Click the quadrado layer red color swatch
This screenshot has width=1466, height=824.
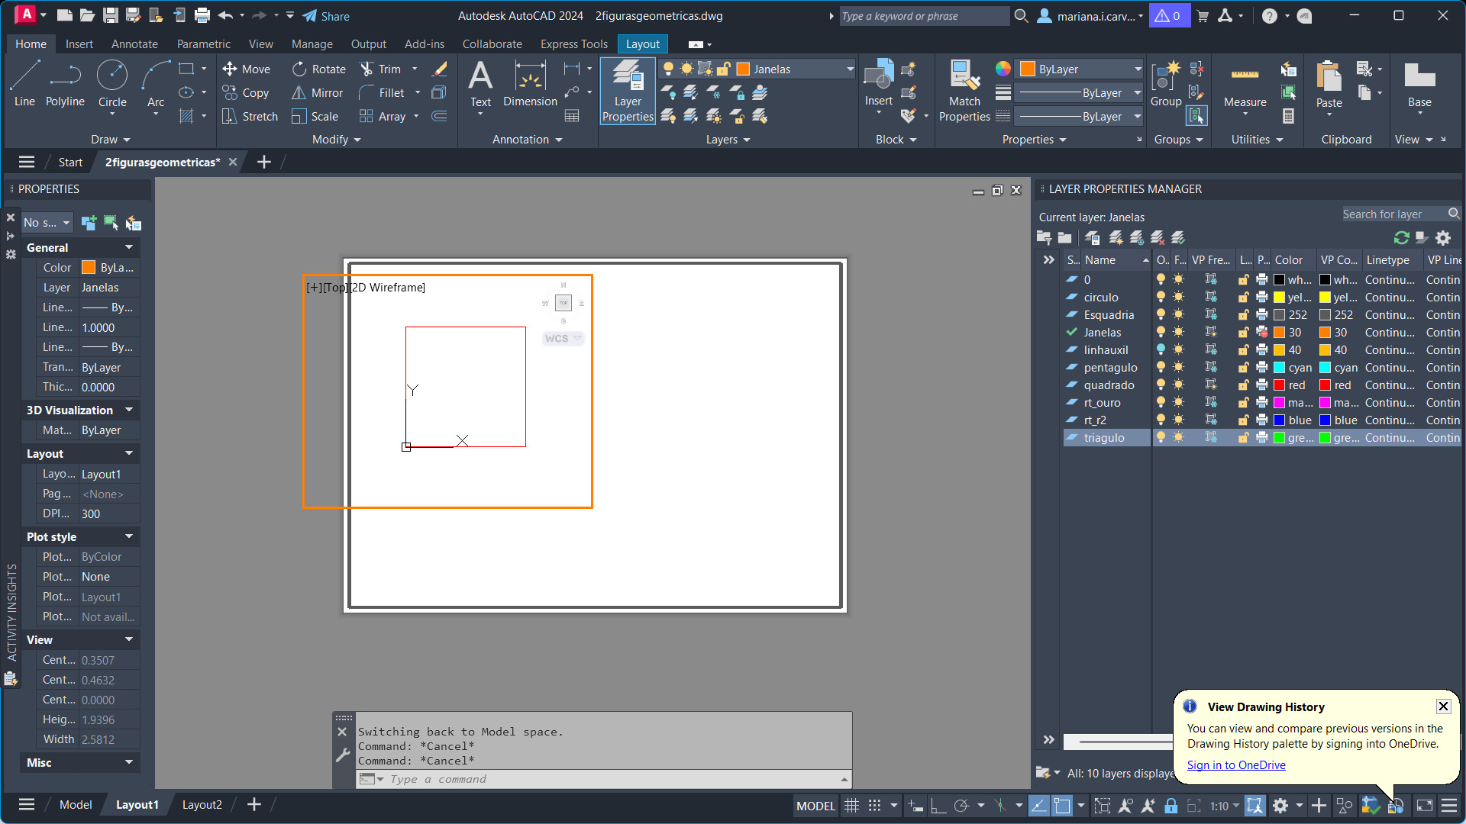click(1280, 385)
